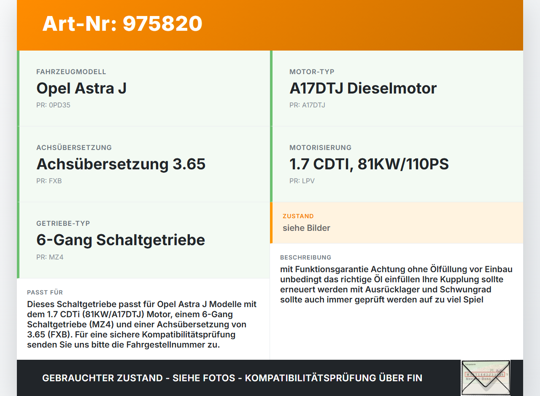Select the PR: 0PD35 code text
The image size is (540, 396).
pos(54,105)
